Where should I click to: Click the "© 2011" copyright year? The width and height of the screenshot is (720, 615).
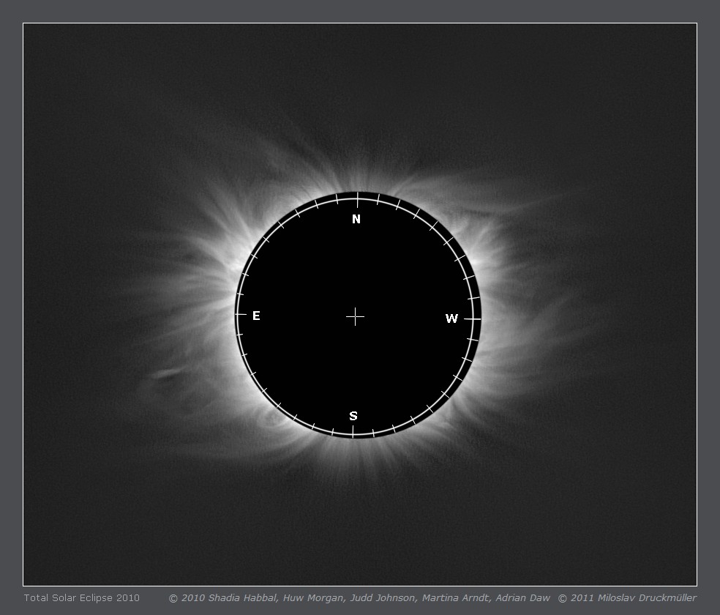pos(574,598)
